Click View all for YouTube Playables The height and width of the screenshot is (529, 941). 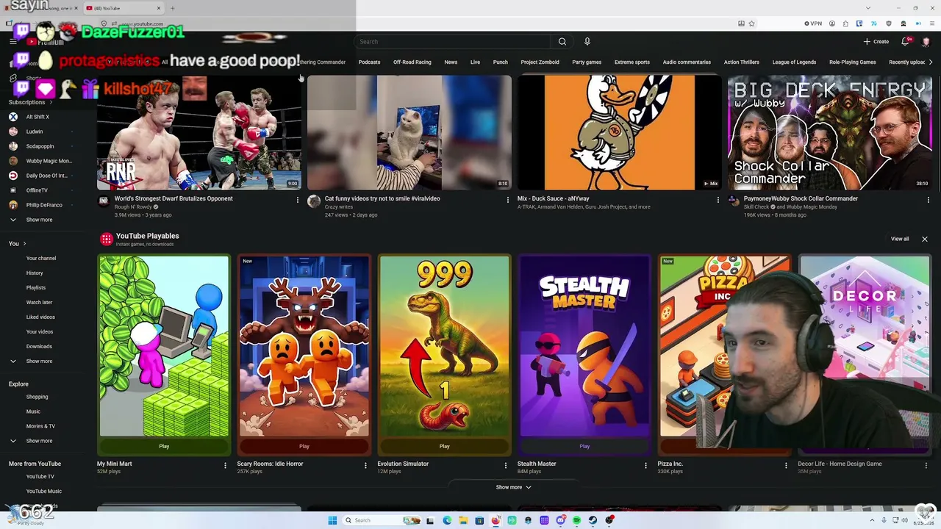point(900,240)
